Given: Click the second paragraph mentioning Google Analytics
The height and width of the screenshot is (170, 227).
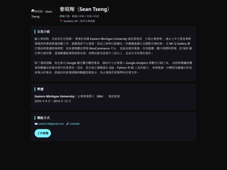Looking at the screenshot, I should click(x=113, y=68).
